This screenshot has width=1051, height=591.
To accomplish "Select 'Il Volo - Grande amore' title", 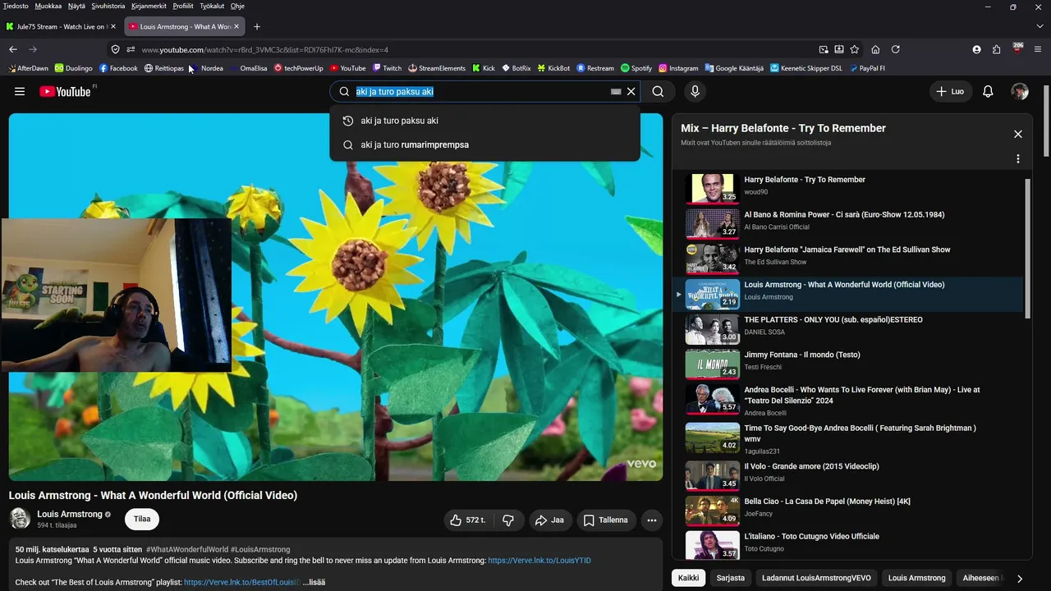I will [811, 466].
